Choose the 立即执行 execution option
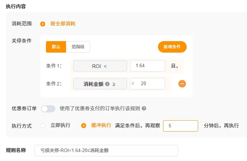Viewport: 247px width, 161px height. pos(43,126)
